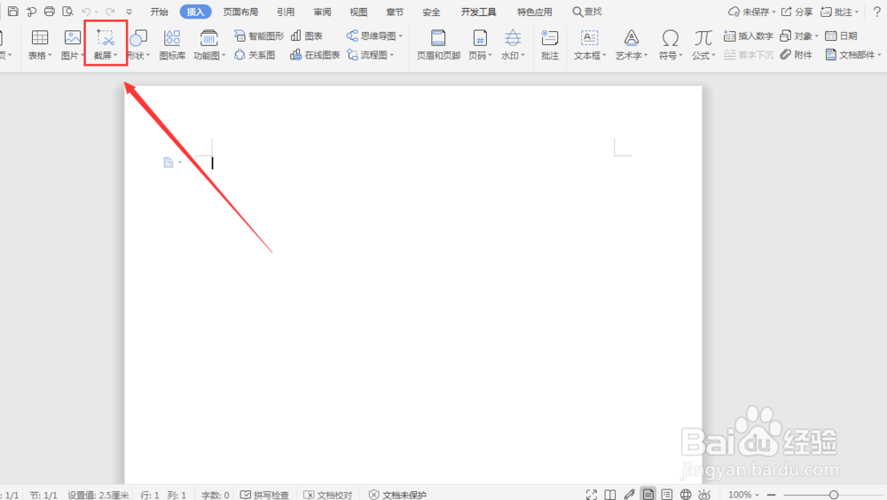Open the 流程图 flowchart dropdown
The width and height of the screenshot is (887, 500).
(x=371, y=55)
